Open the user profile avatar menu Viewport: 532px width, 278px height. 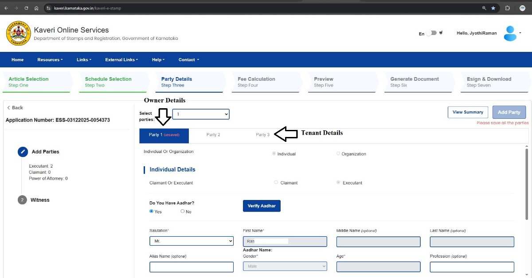click(x=510, y=33)
